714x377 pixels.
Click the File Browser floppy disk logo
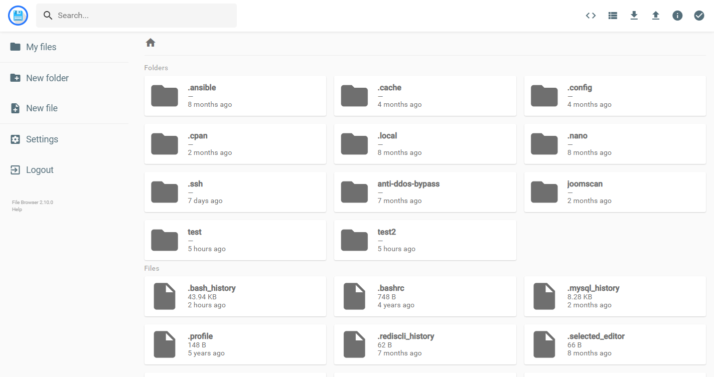pos(18,16)
